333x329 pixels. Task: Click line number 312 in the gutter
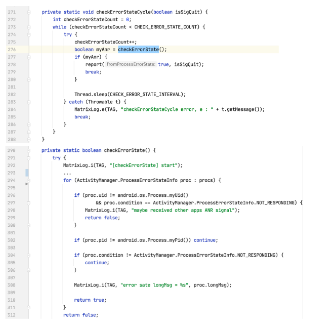click(12, 315)
